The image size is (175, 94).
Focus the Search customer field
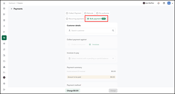pyautogui.click(x=91, y=30)
